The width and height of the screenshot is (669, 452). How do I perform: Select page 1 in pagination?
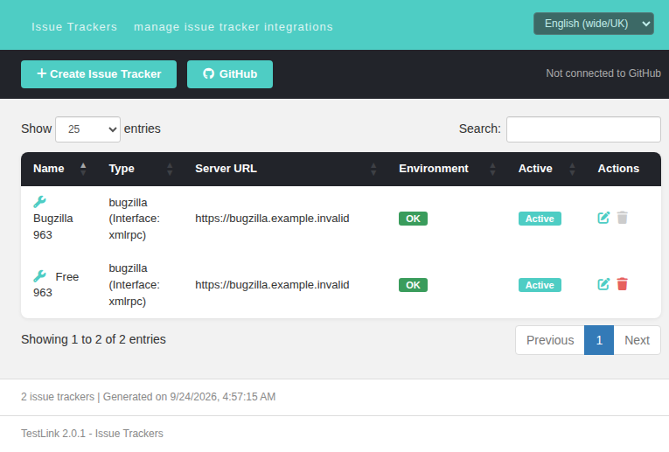pyautogui.click(x=599, y=340)
